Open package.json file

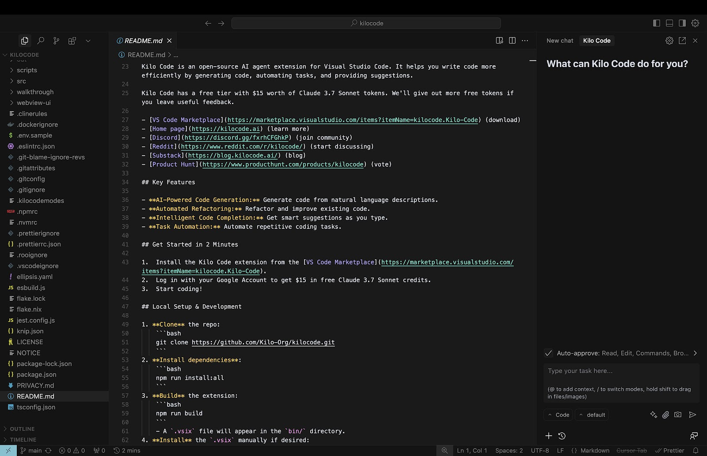(54, 374)
